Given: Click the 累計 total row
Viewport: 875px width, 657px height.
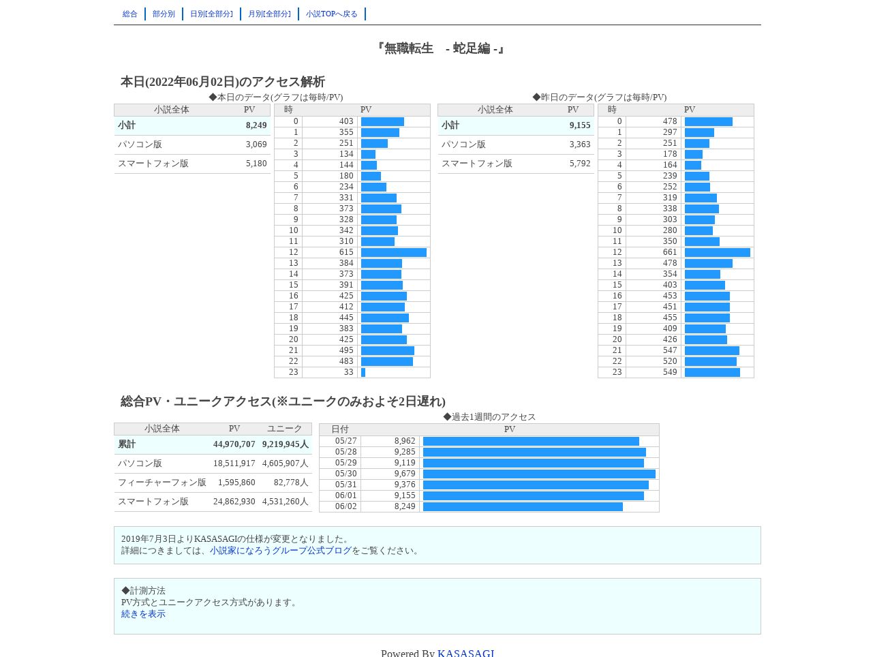Looking at the screenshot, I should pyautogui.click(x=213, y=444).
